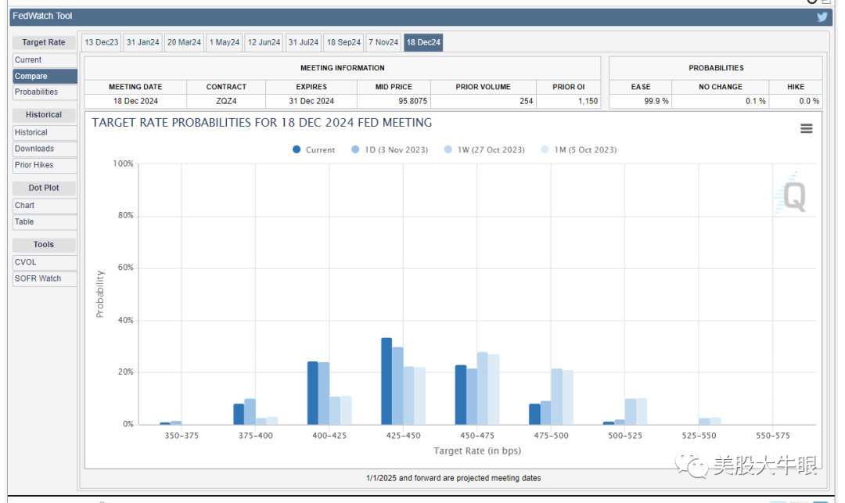The width and height of the screenshot is (845, 503).
Task: Open the 20 Mar24 meeting tab
Action: point(184,42)
